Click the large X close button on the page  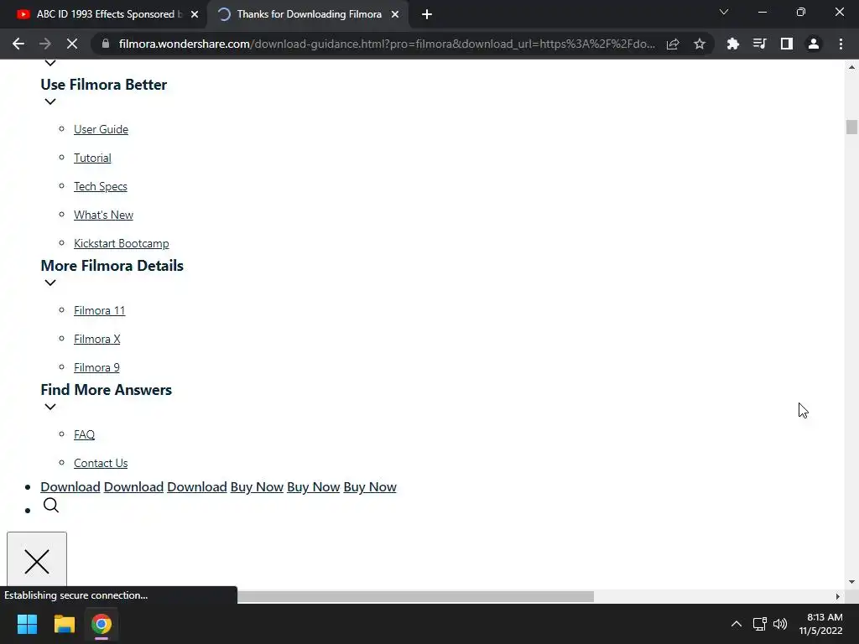[37, 561]
